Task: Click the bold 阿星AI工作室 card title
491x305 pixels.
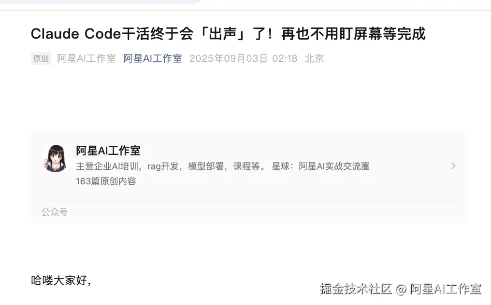Action: (x=108, y=151)
